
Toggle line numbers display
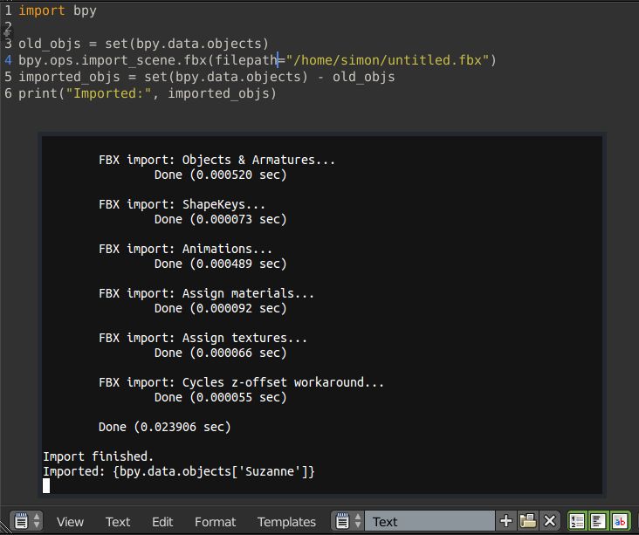click(577, 521)
